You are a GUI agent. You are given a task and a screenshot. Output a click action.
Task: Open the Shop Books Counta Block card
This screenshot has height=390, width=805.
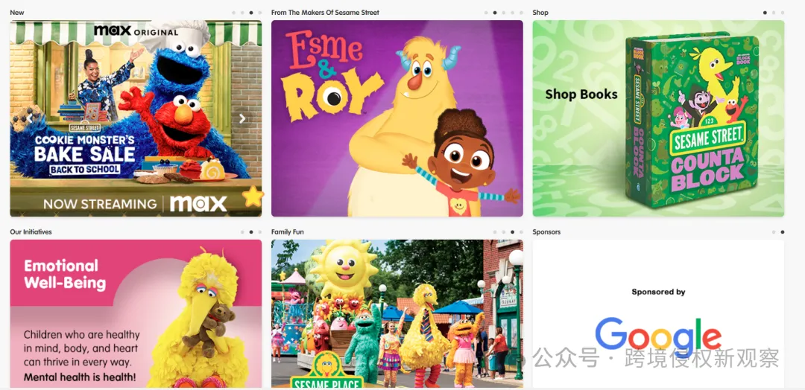[x=658, y=118]
